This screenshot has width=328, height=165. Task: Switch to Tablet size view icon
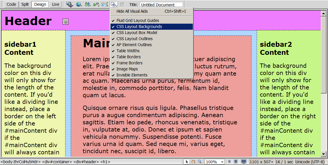point(236,162)
